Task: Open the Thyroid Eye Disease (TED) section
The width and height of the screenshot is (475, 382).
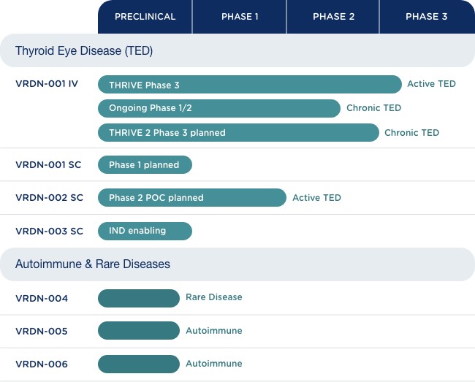Action: [84, 51]
